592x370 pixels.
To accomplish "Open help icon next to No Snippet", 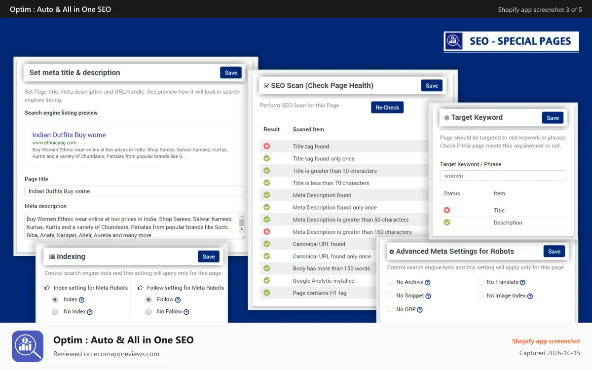I will pyautogui.click(x=428, y=296).
